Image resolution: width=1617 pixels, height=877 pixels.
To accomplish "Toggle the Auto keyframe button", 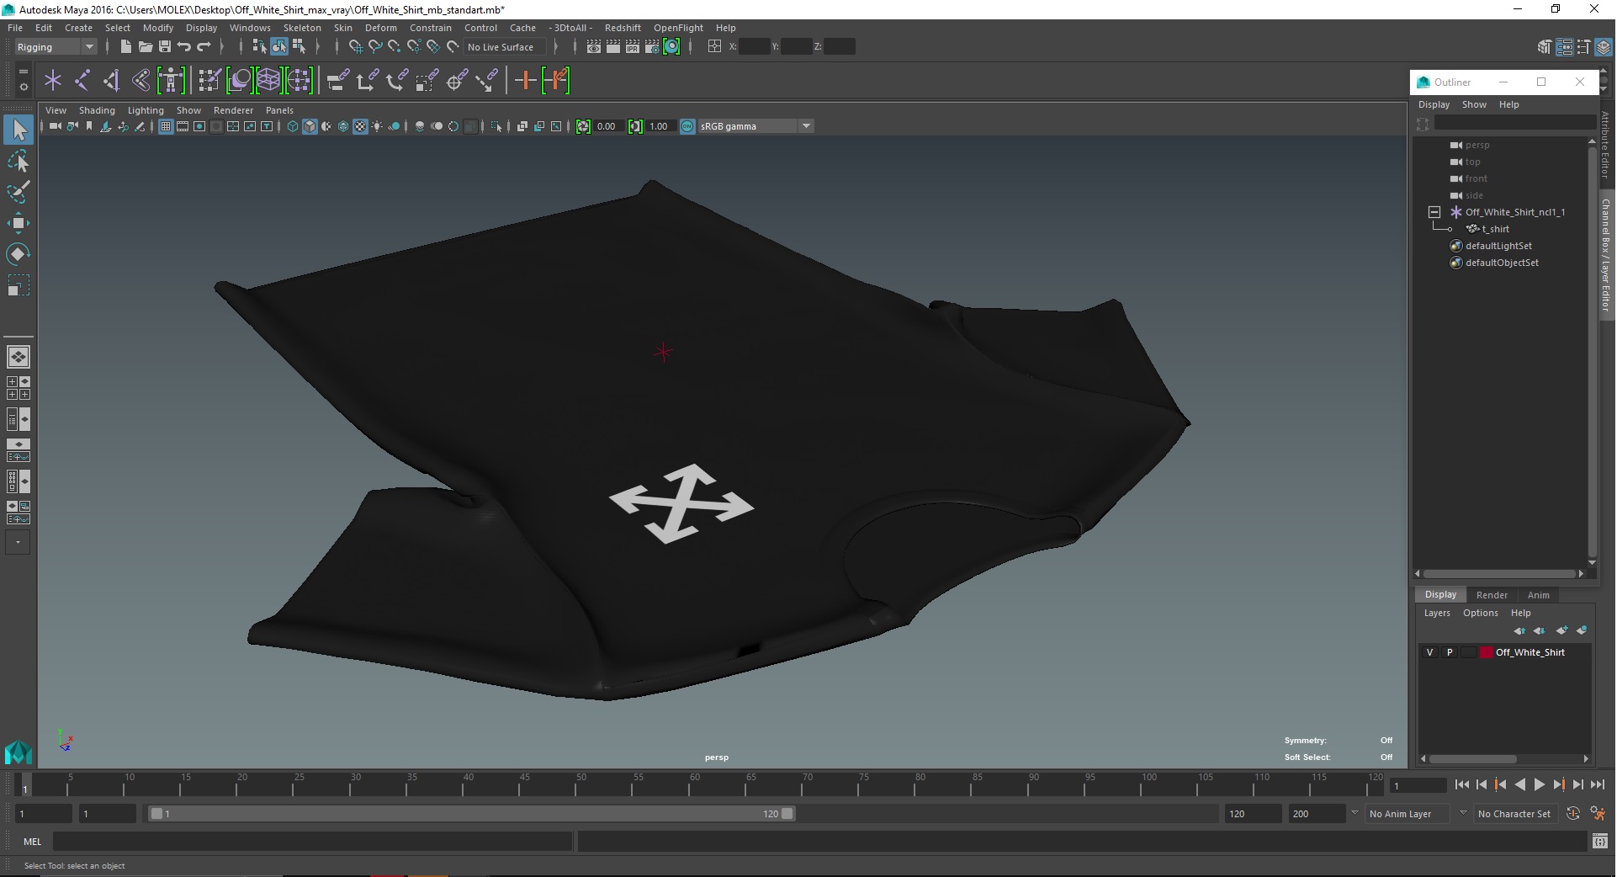I will click(1573, 814).
